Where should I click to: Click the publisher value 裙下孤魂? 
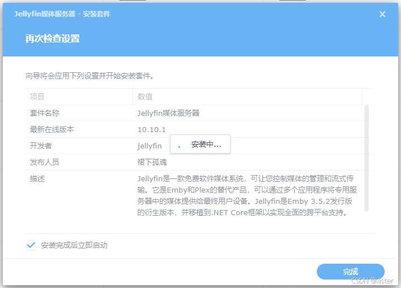pos(152,162)
